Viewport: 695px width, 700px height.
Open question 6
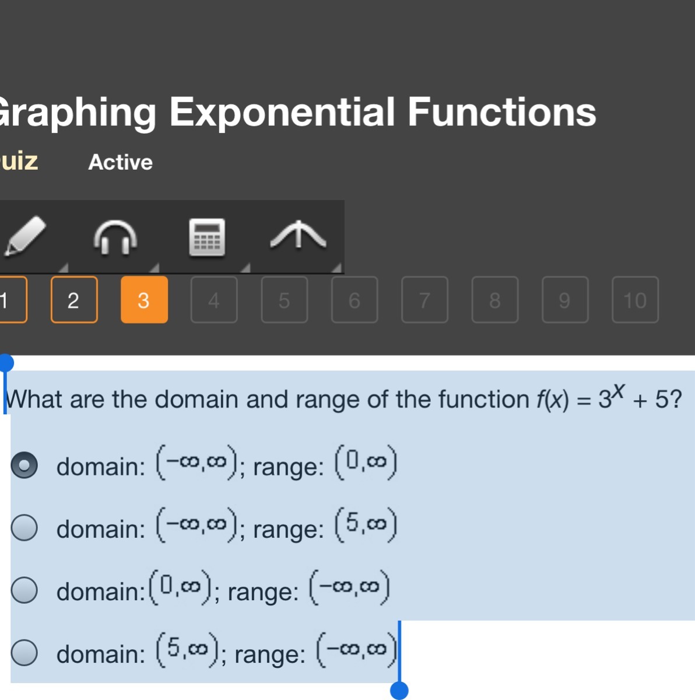click(354, 300)
